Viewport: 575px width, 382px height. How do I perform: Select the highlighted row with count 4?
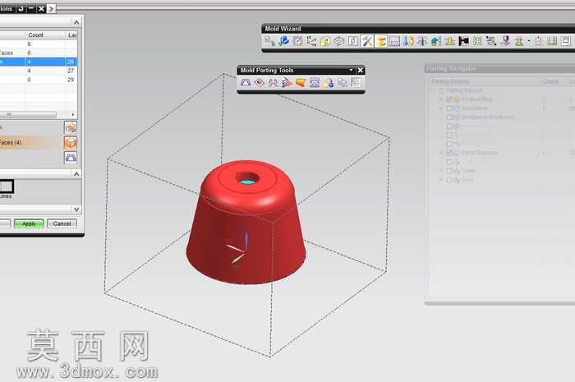point(39,62)
